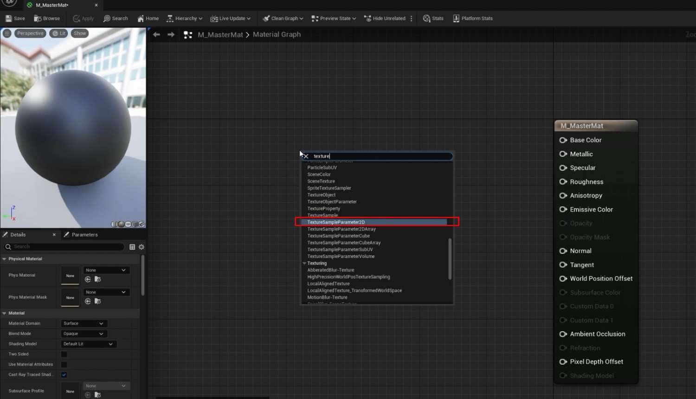Navigate back in graph history
Image resolution: width=696 pixels, height=399 pixels.
pyautogui.click(x=156, y=35)
